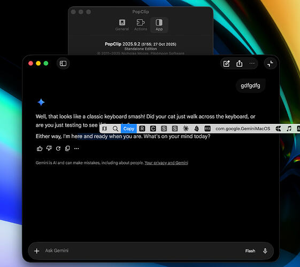Open the share icon in Gemini toolbar
The height and width of the screenshot is (267, 300).
click(239, 64)
